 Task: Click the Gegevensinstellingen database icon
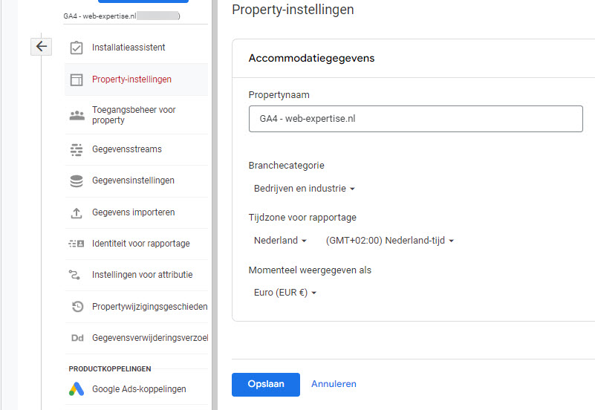click(x=77, y=181)
